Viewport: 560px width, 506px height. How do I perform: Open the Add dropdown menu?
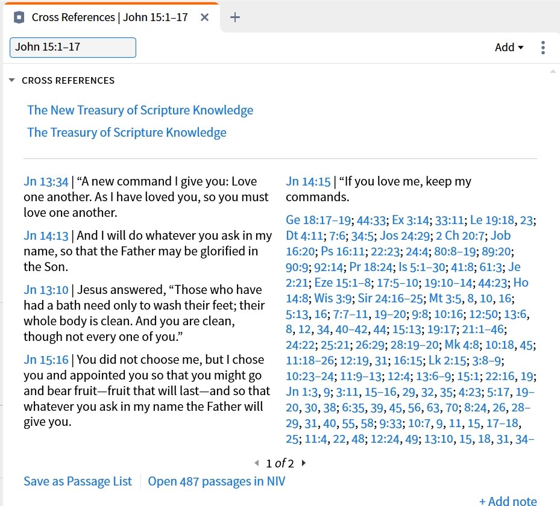[509, 48]
